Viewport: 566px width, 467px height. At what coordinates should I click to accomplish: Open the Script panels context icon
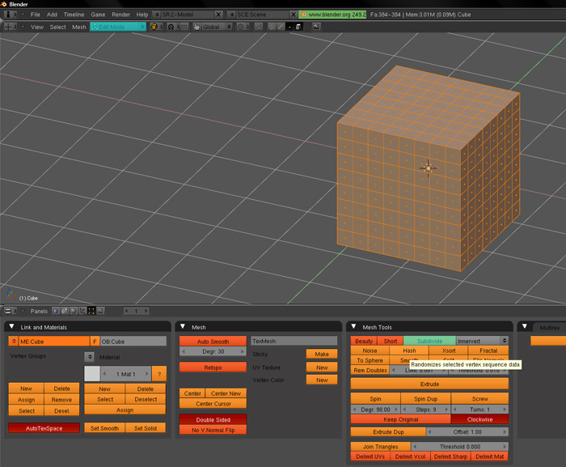click(x=65, y=311)
